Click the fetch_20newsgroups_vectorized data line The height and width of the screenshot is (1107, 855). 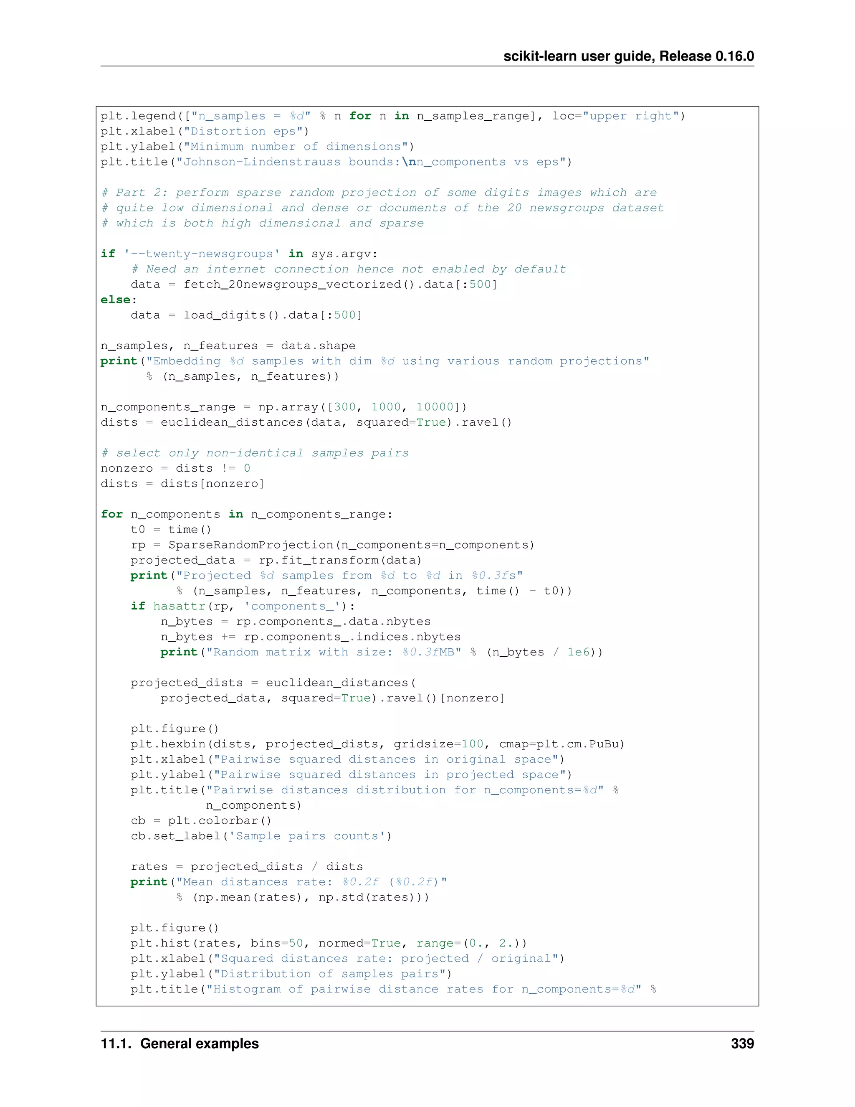[x=314, y=284]
